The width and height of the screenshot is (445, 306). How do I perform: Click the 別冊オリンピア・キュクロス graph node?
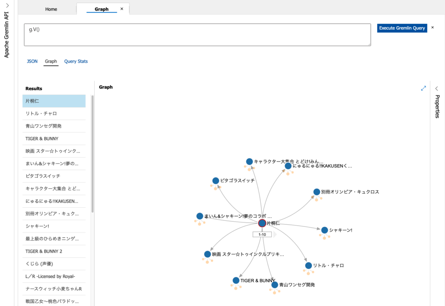pos(317,192)
